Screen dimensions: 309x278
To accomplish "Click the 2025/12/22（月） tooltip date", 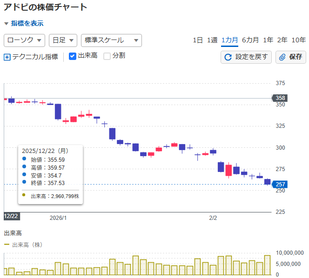I will pyautogui.click(x=45, y=151).
